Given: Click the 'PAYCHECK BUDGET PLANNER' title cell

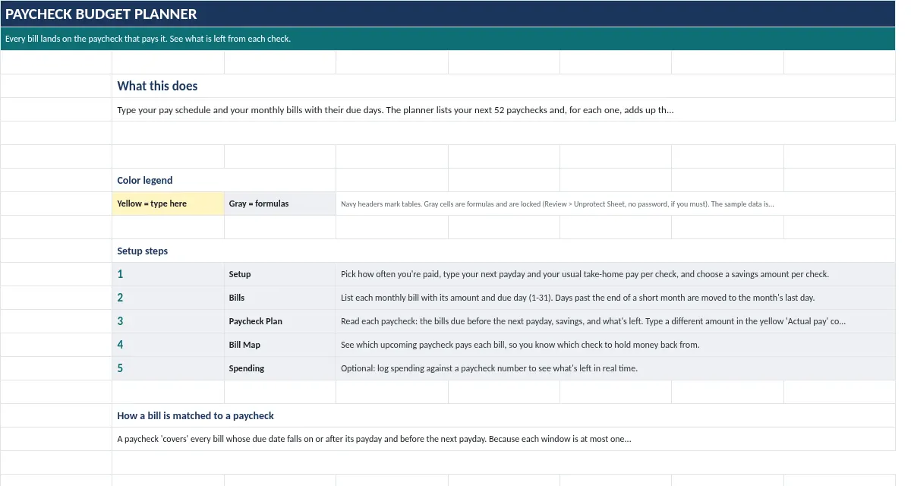Looking at the screenshot, I should click(x=448, y=14).
